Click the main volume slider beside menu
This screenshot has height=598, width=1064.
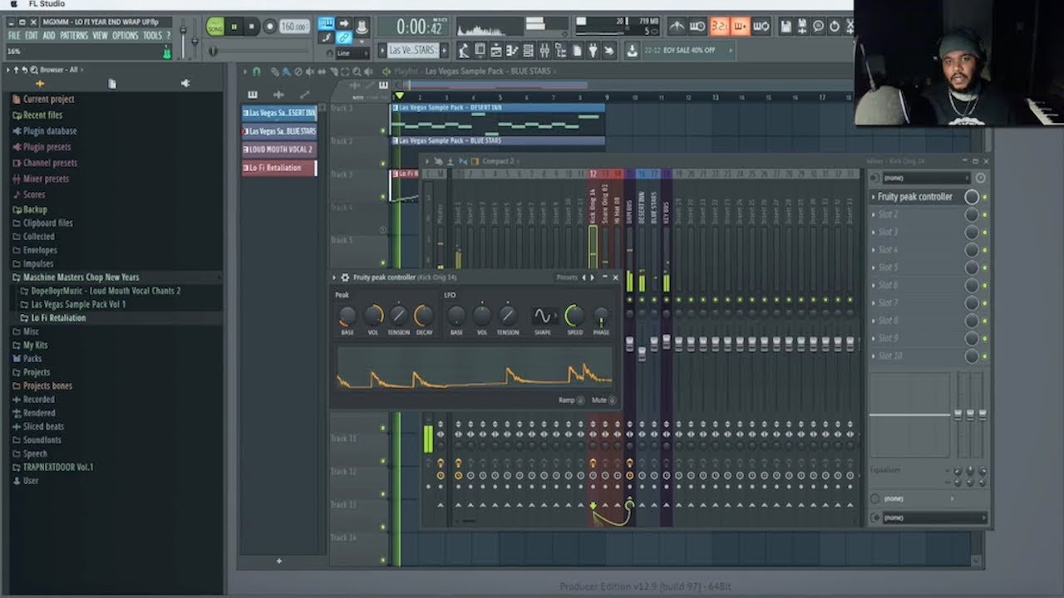(183, 40)
